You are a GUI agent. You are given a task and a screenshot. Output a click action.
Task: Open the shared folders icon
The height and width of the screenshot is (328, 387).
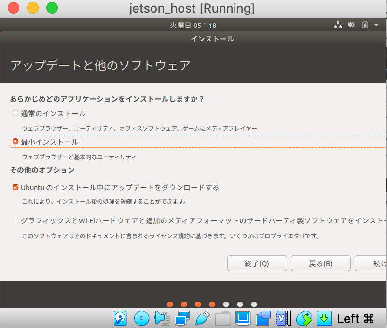[222, 318]
